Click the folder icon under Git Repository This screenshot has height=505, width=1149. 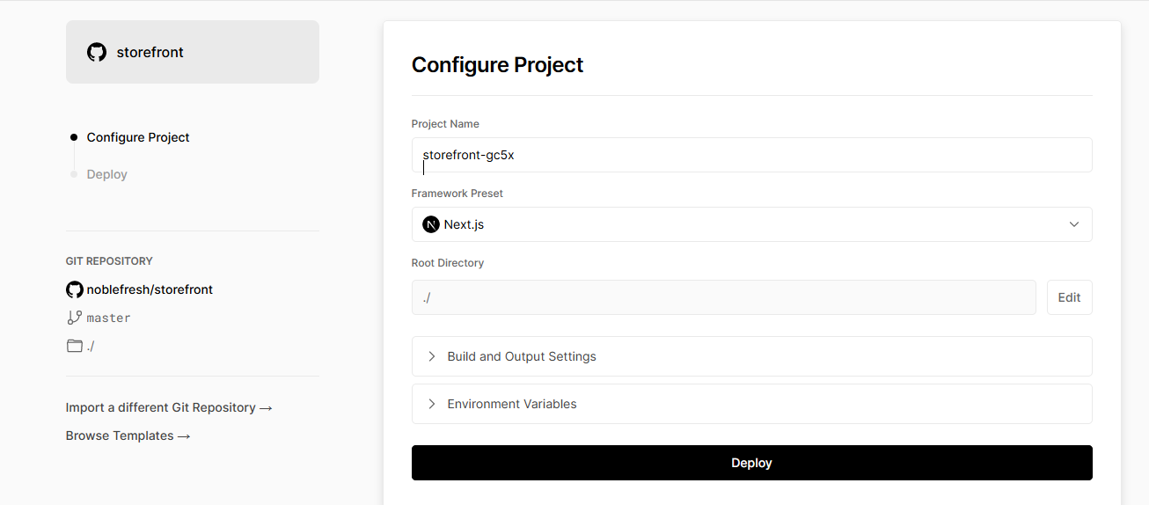coord(75,346)
